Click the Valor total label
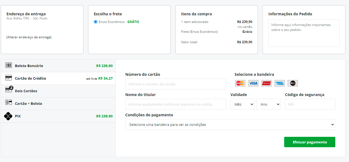The height and width of the screenshot is (162, 349). [189, 42]
